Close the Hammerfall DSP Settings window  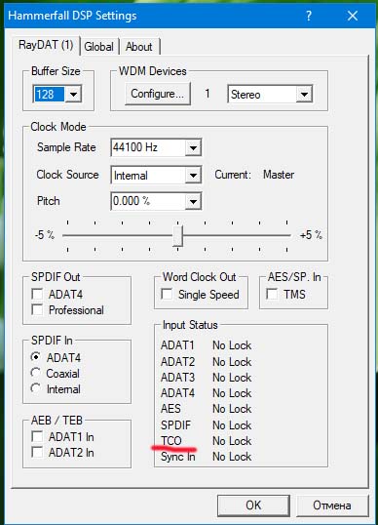coord(353,16)
